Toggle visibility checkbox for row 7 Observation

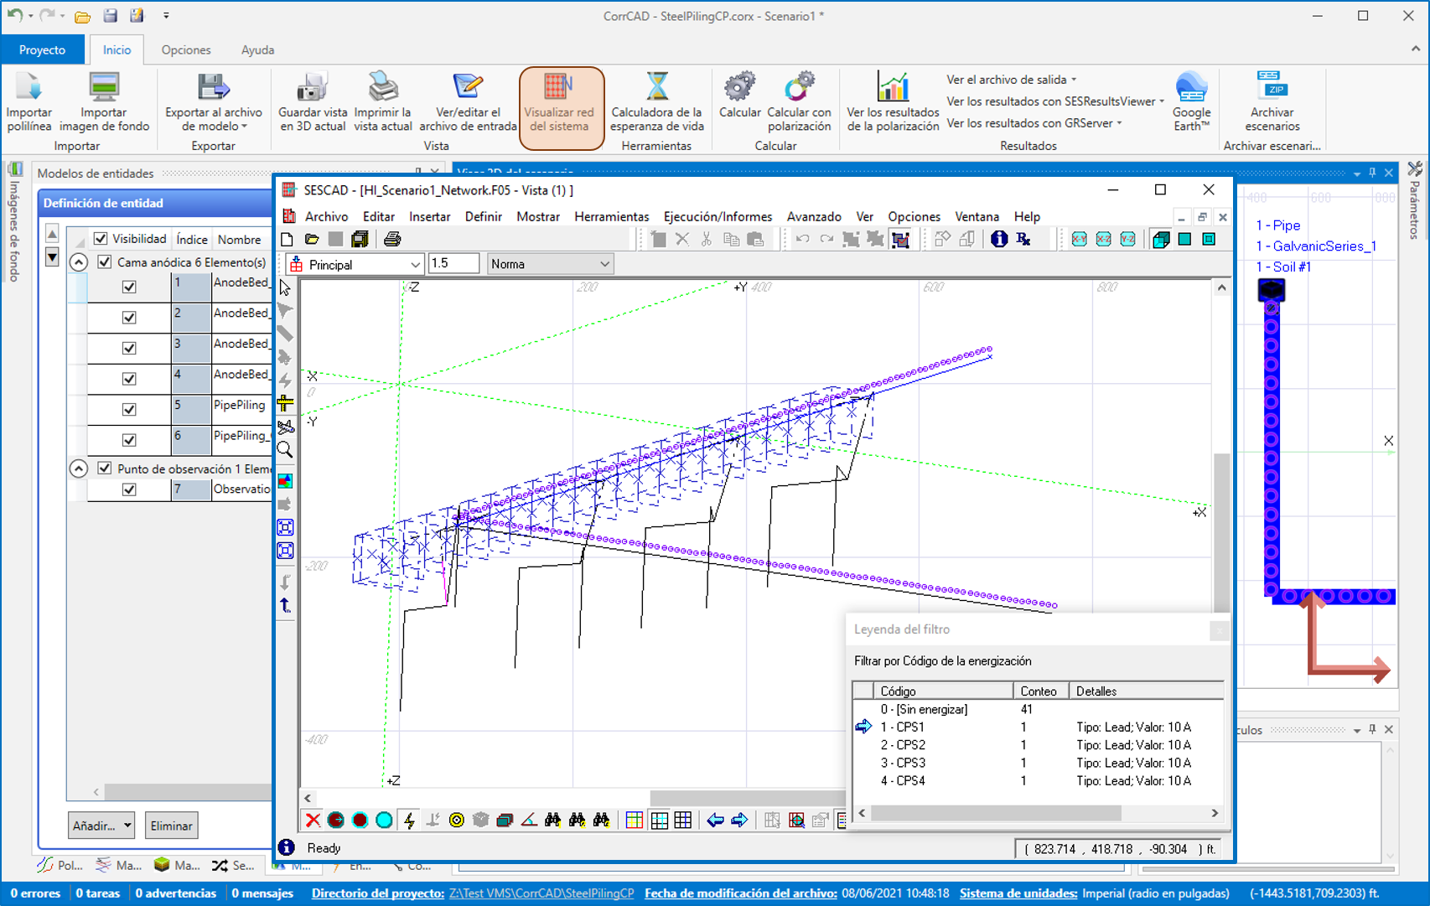129,489
